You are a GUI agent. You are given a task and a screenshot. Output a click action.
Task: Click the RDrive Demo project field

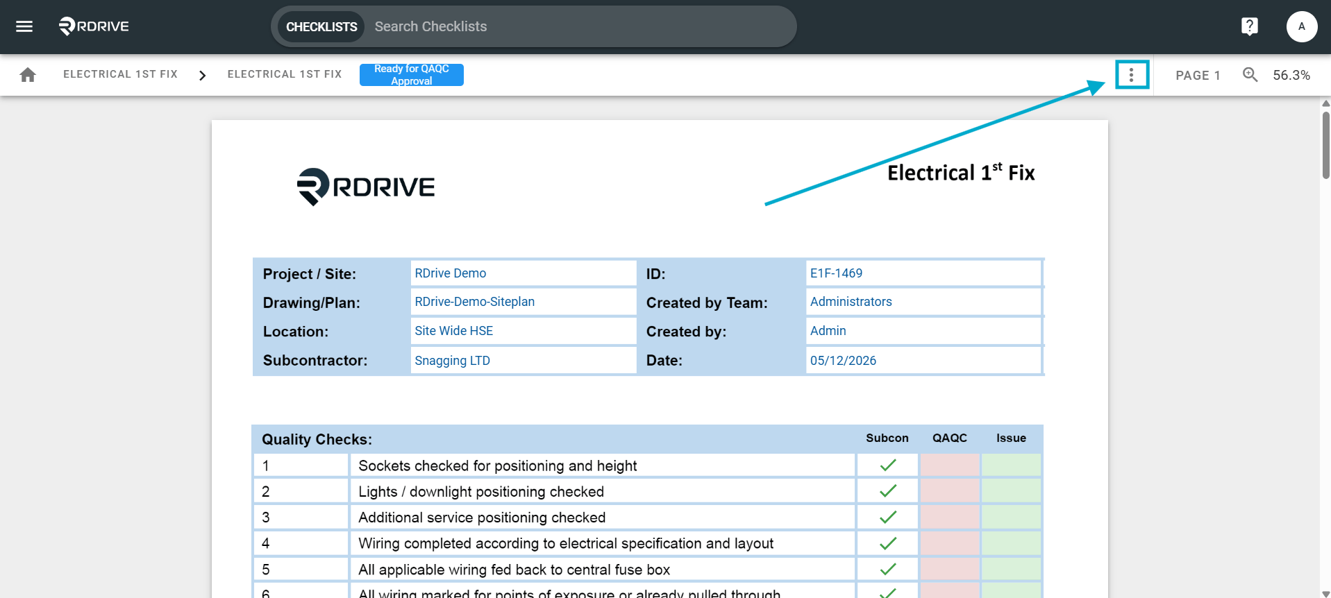point(523,273)
